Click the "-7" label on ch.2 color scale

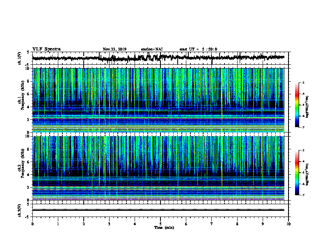tap(302, 195)
